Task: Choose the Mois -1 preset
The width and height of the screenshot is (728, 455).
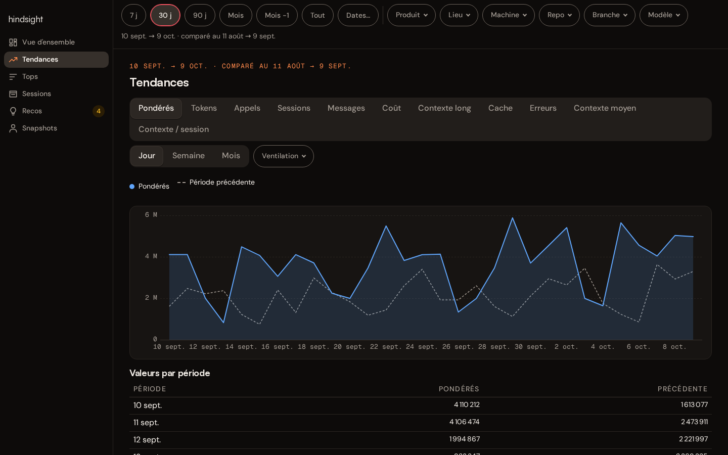Action: pos(277,15)
